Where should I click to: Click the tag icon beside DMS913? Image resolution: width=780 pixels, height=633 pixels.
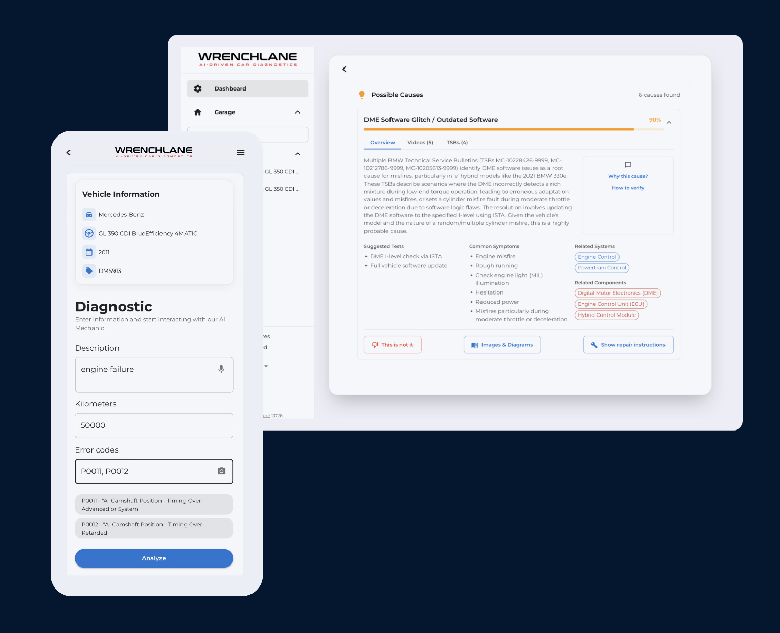[89, 271]
